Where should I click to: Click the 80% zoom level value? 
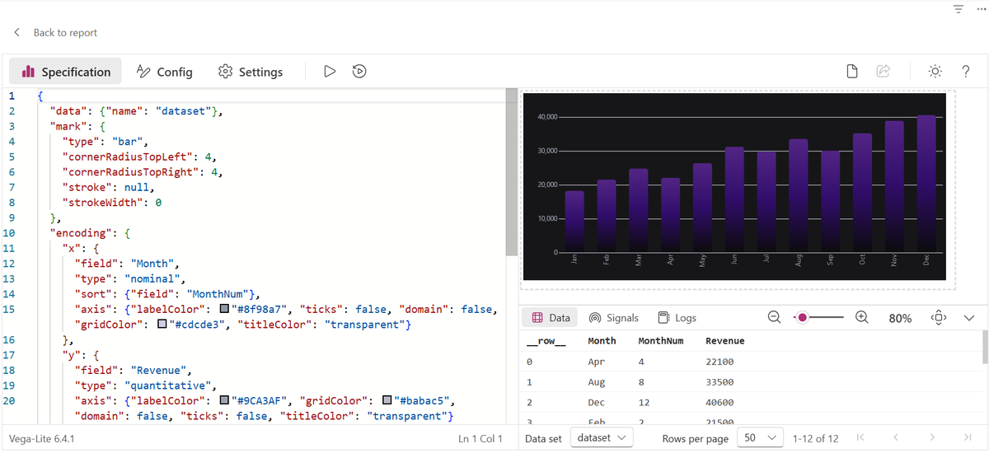(900, 318)
